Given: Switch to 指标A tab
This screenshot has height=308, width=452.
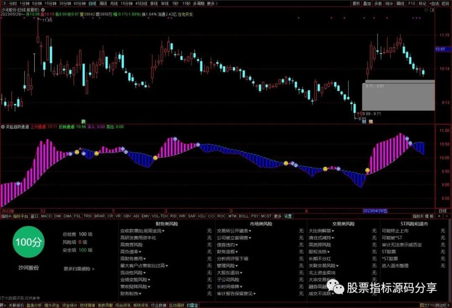Looking at the screenshot, I should [6, 216].
